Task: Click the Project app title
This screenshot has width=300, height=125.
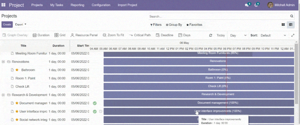Action: point(16,5)
